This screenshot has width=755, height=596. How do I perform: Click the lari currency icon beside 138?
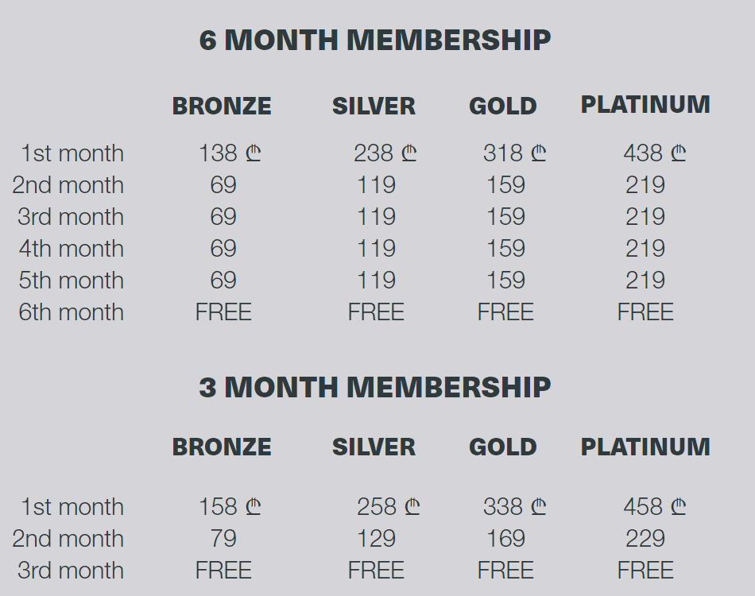pyautogui.click(x=254, y=153)
